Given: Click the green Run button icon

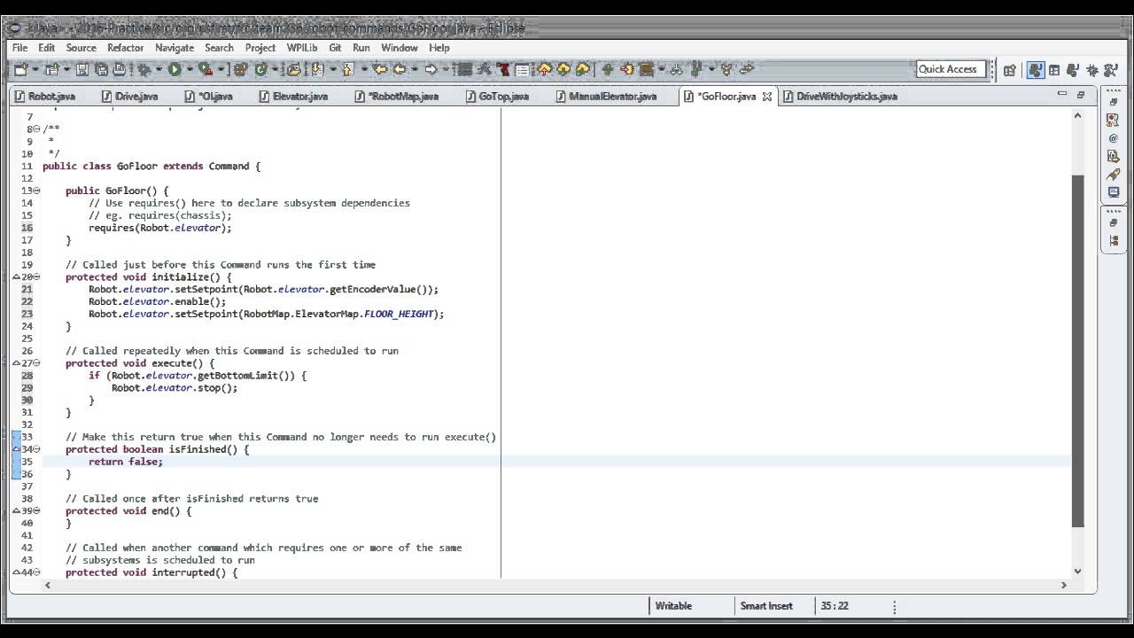Looking at the screenshot, I should pyautogui.click(x=175, y=69).
